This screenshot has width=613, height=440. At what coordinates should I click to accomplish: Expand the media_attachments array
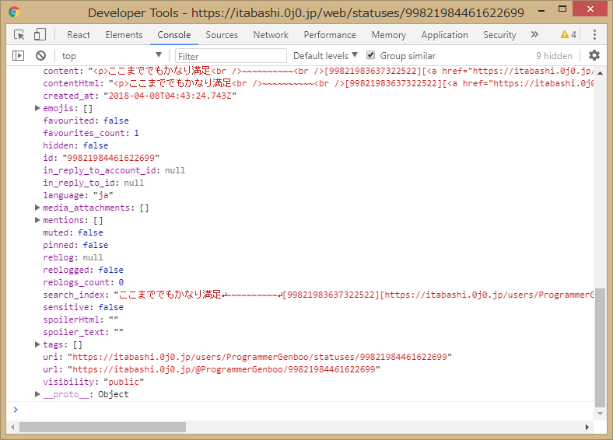pyautogui.click(x=37, y=208)
